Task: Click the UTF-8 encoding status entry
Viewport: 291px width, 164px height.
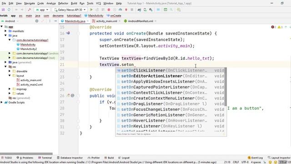Action: (245, 162)
